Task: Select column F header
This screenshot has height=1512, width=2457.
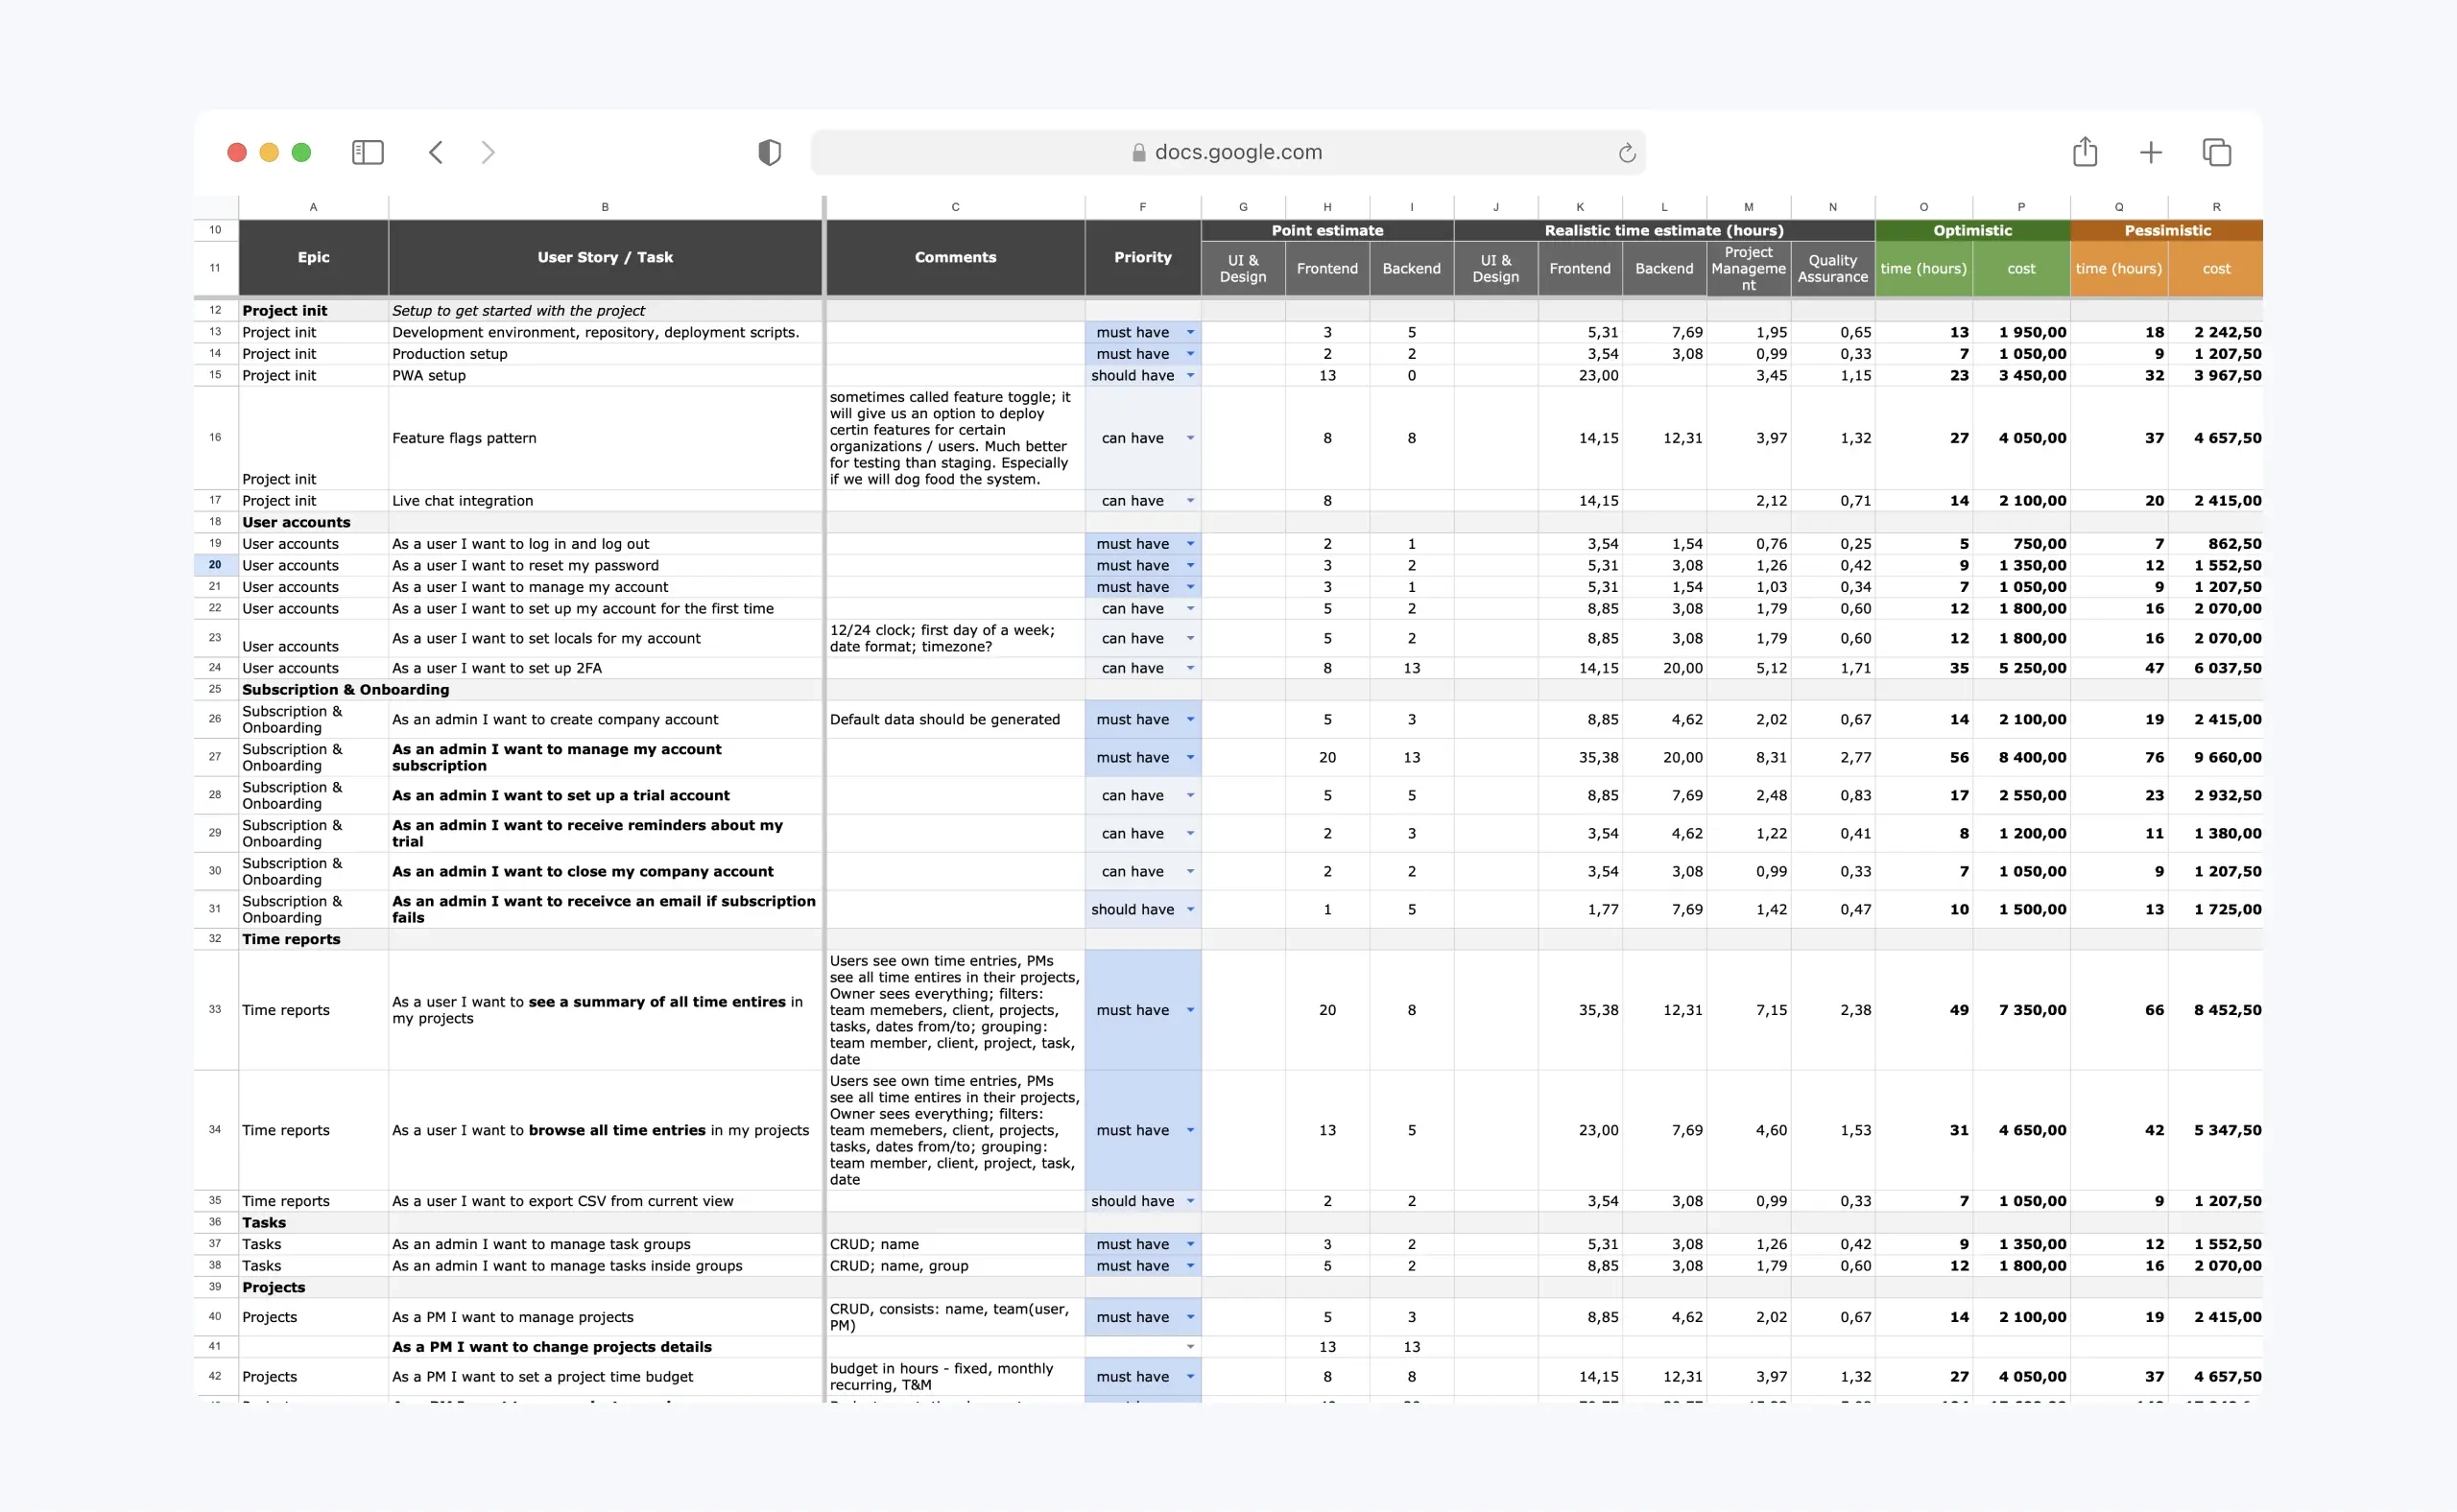Action: tap(1142, 207)
